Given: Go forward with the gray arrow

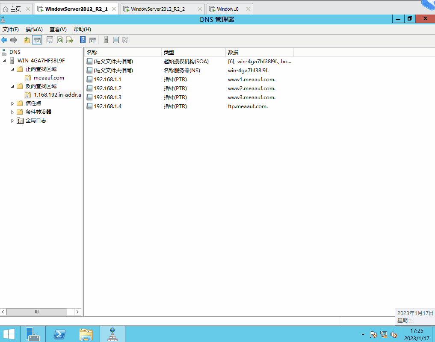Looking at the screenshot, I should pos(14,40).
